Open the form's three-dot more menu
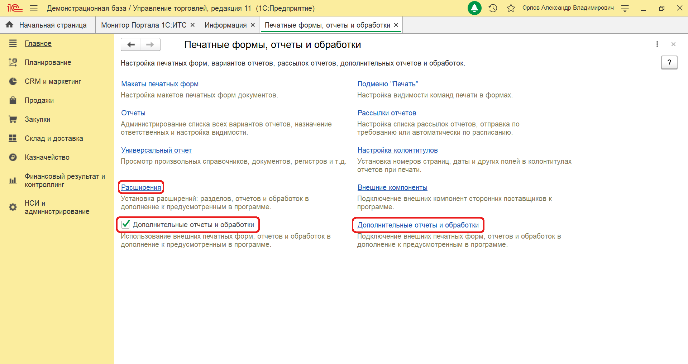 coord(657,44)
